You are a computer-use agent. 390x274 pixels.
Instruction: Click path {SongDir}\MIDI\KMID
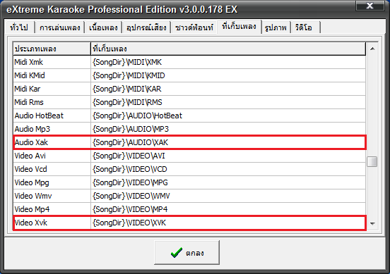pos(129,75)
